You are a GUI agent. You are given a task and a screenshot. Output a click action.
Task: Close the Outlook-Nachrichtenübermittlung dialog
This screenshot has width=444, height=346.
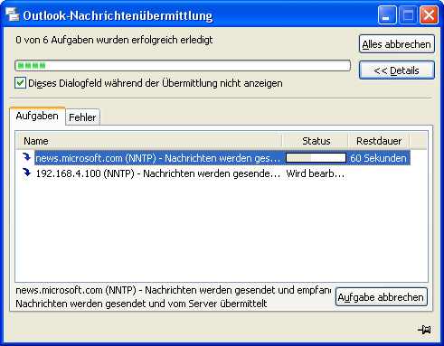[430, 14]
